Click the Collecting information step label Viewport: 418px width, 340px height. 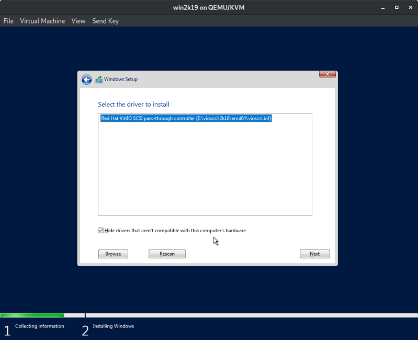click(x=39, y=326)
